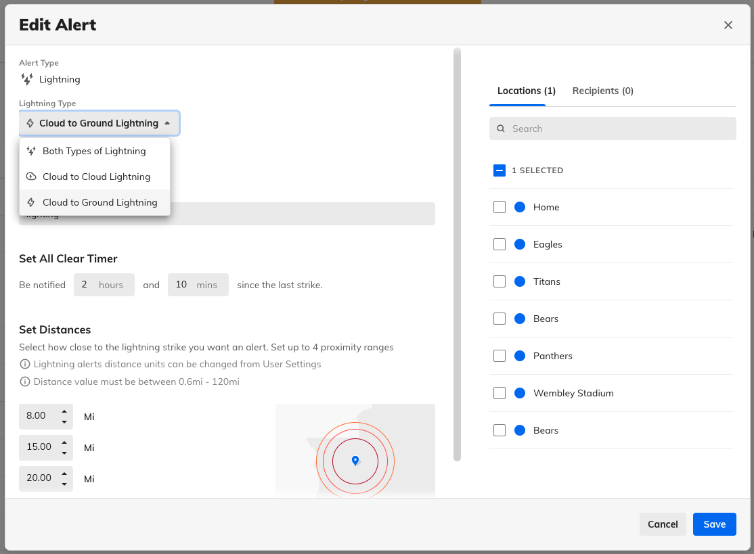Image resolution: width=754 pixels, height=554 pixels.
Task: Open the Locations tab
Action: coord(526,91)
